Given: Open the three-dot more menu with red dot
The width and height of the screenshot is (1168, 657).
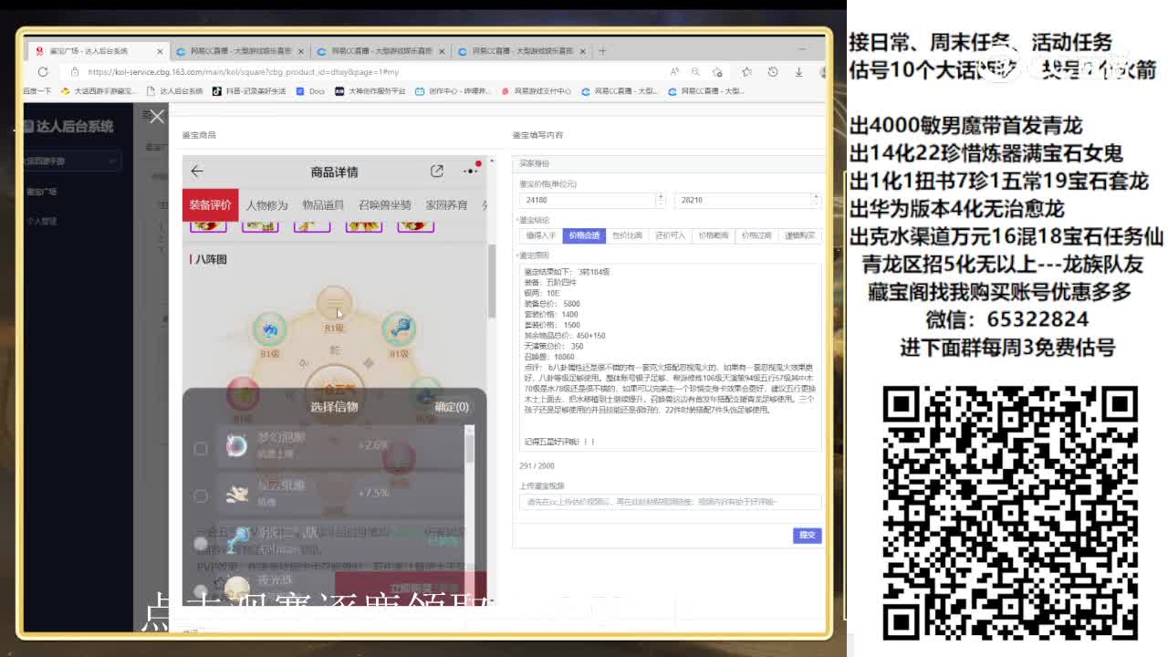Looking at the screenshot, I should coord(470,171).
